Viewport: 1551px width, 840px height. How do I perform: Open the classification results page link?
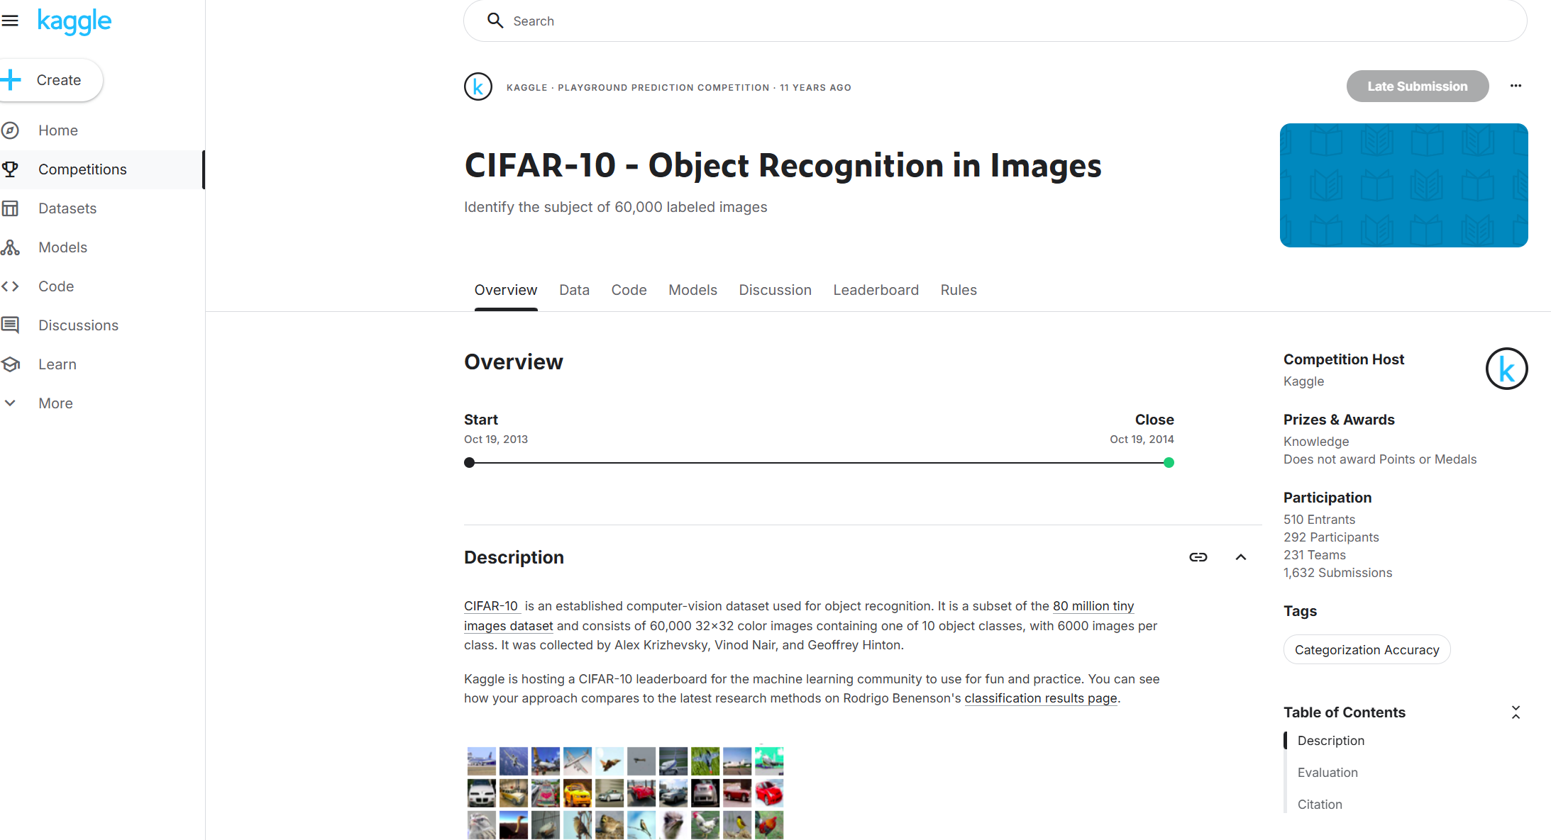pyautogui.click(x=1040, y=698)
